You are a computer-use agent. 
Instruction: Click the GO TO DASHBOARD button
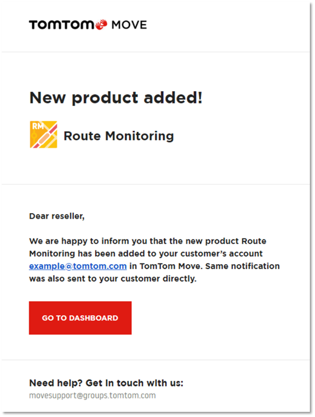click(80, 318)
